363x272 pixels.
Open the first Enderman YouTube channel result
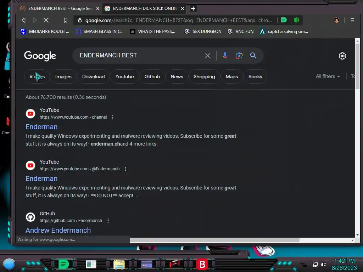(41, 127)
